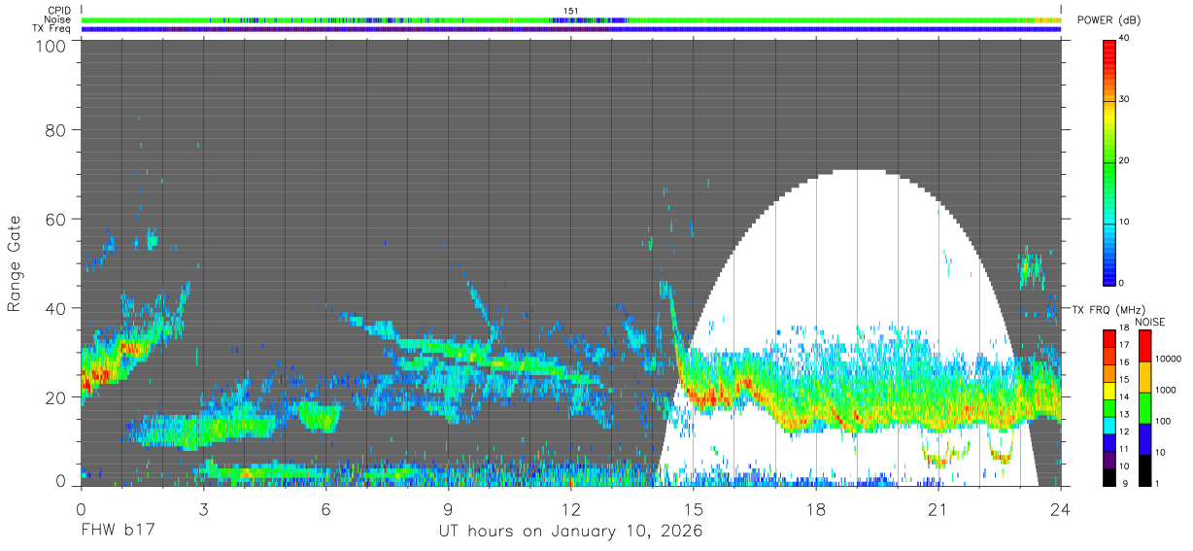Click the 14 label on the TX frequency scale
The image size is (1193, 551).
[1123, 397]
